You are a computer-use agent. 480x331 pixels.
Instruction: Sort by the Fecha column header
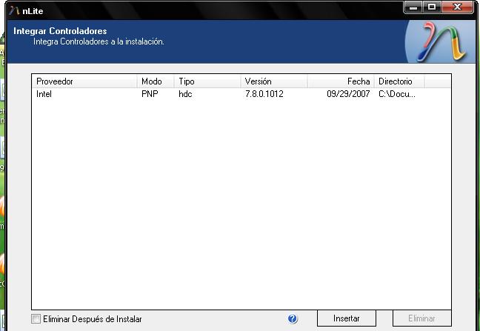click(x=341, y=81)
